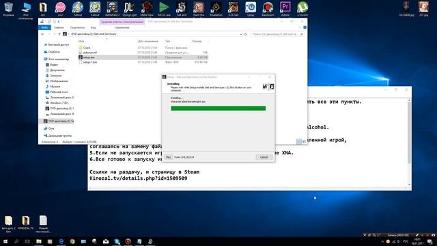437x246 pixels.
Task: Open the ALL folder on the desktop
Action: click(43, 9)
